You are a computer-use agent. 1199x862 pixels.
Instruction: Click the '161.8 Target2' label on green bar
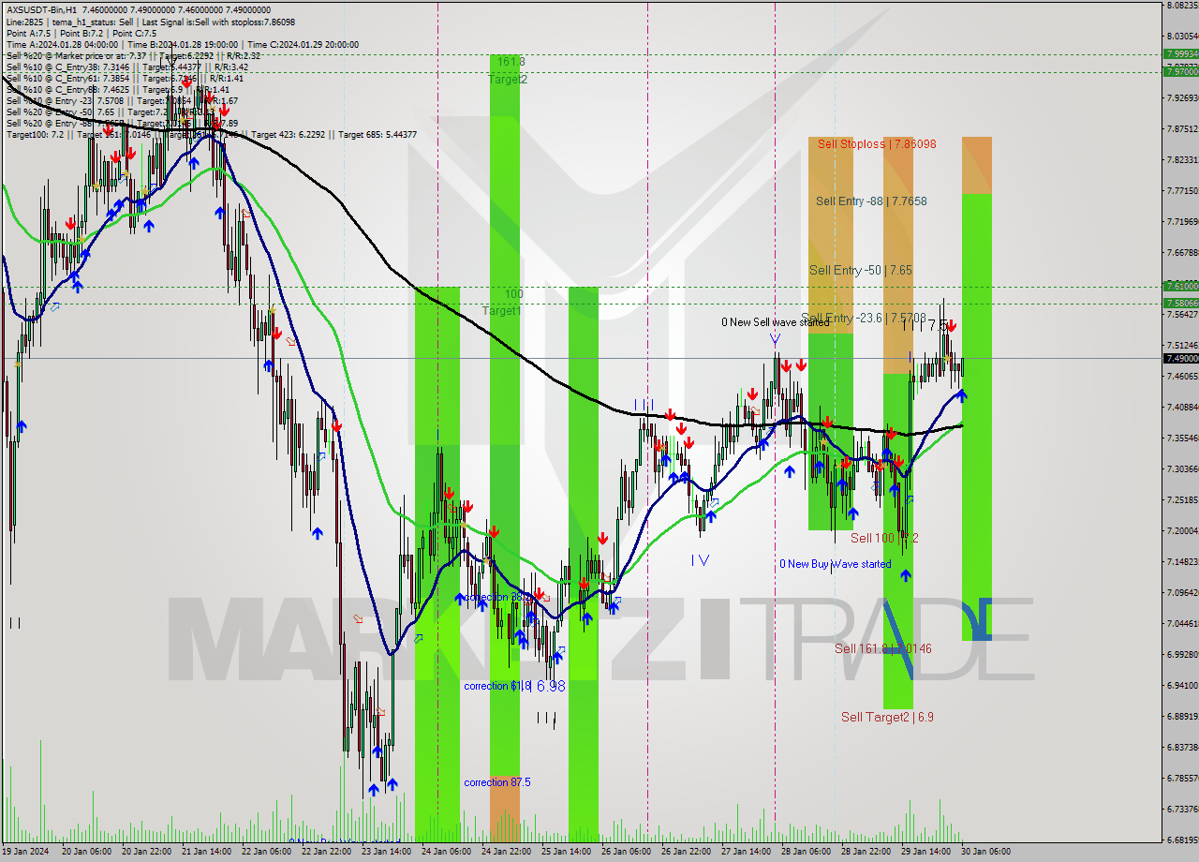(x=507, y=70)
